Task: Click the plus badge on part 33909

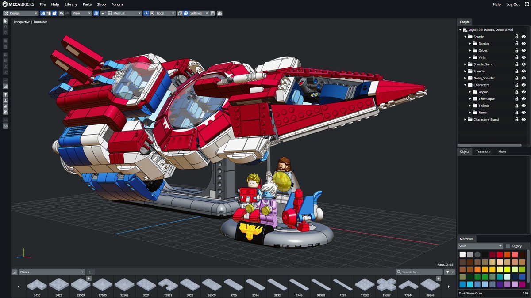Action: coord(88,279)
